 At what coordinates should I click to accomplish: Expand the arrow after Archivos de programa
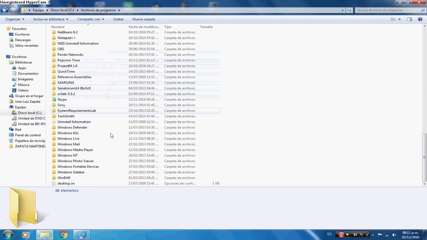pos(119,10)
